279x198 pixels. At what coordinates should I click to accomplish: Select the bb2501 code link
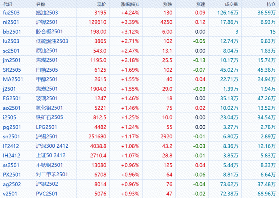tap(11, 32)
